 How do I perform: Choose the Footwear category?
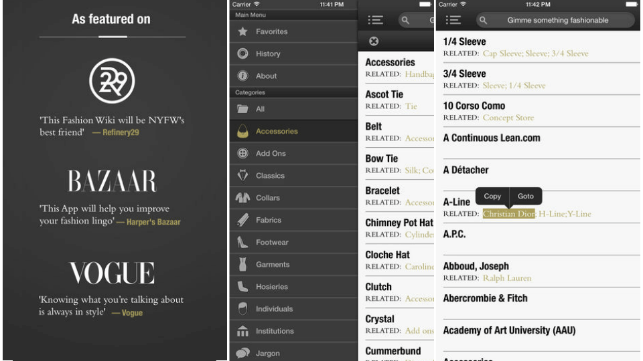(x=293, y=242)
